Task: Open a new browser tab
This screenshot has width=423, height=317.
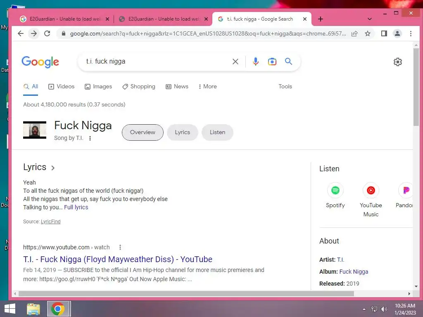Action: tap(320, 19)
